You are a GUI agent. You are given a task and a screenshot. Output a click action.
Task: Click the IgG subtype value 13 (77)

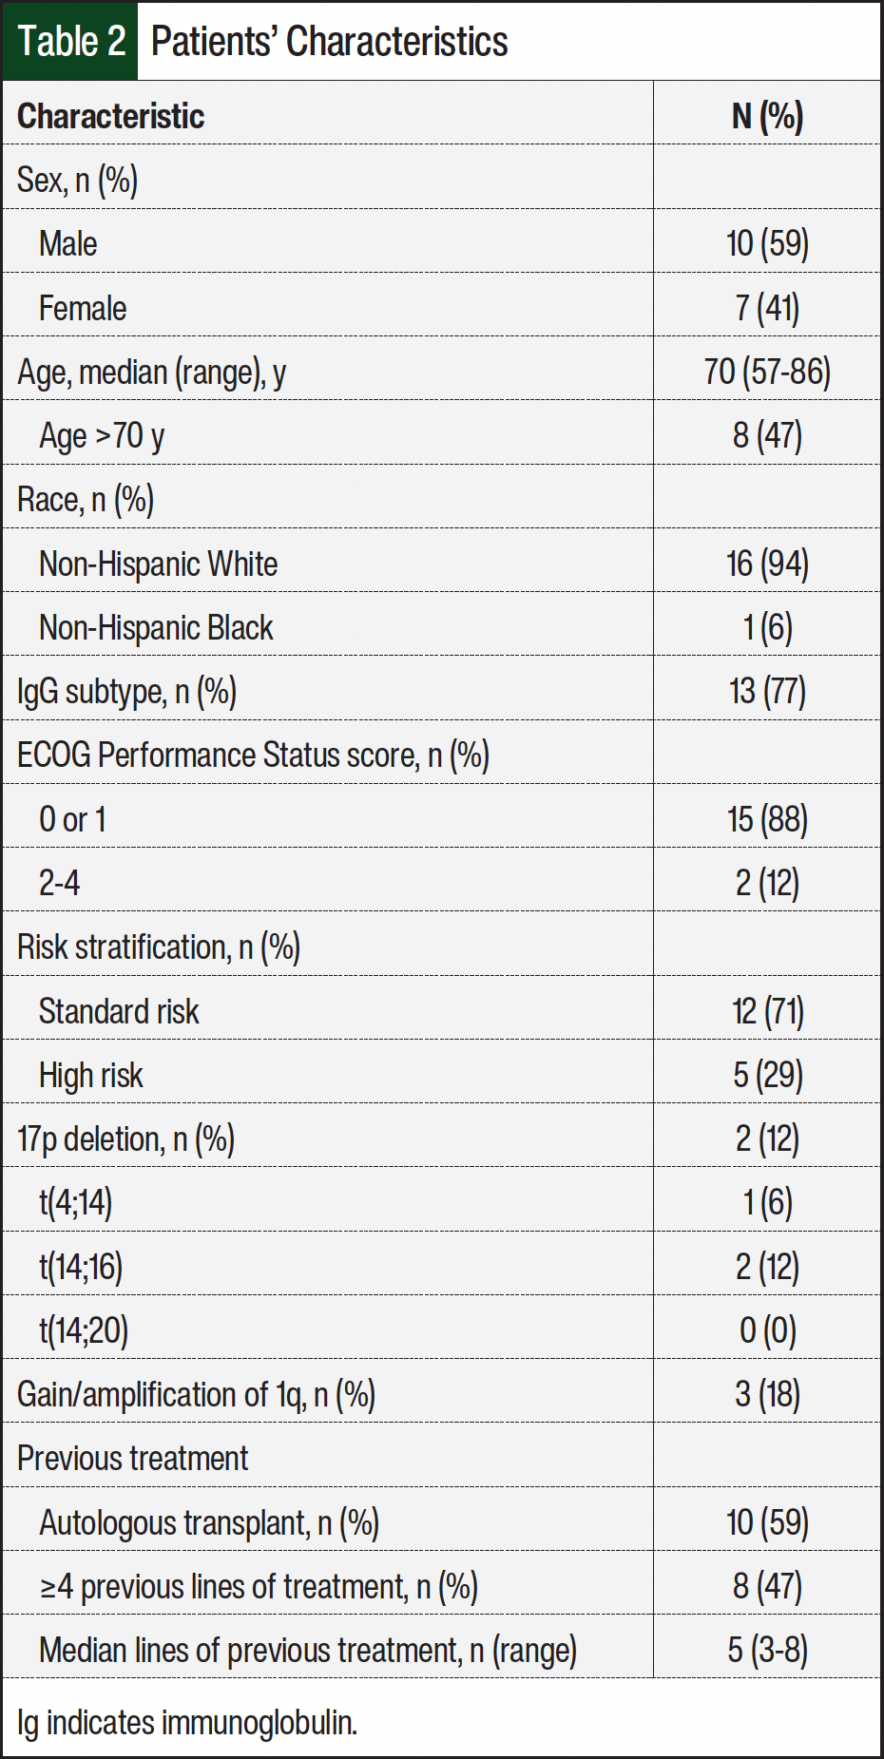click(767, 691)
